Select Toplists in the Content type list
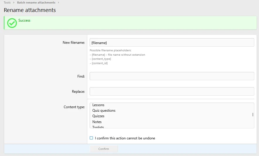Viewport: 259px width, 156px height. (98, 127)
